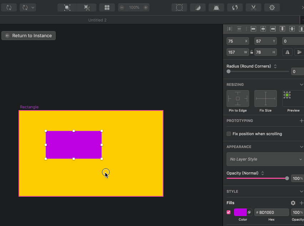Viewport: 304px width, 226px height.
Task: Disable the BD10E0 fill checkbox
Action: coord(229,212)
